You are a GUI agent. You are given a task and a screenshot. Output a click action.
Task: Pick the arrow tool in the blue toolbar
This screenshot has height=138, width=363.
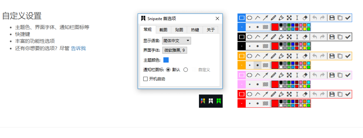[265, 18]
